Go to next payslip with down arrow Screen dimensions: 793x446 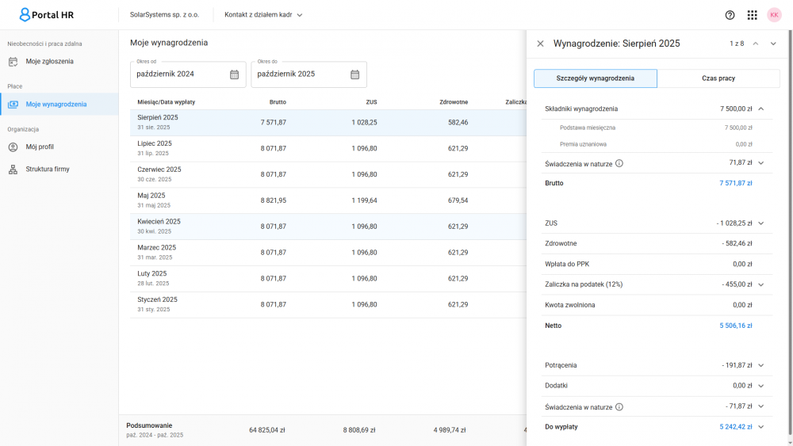tap(773, 44)
